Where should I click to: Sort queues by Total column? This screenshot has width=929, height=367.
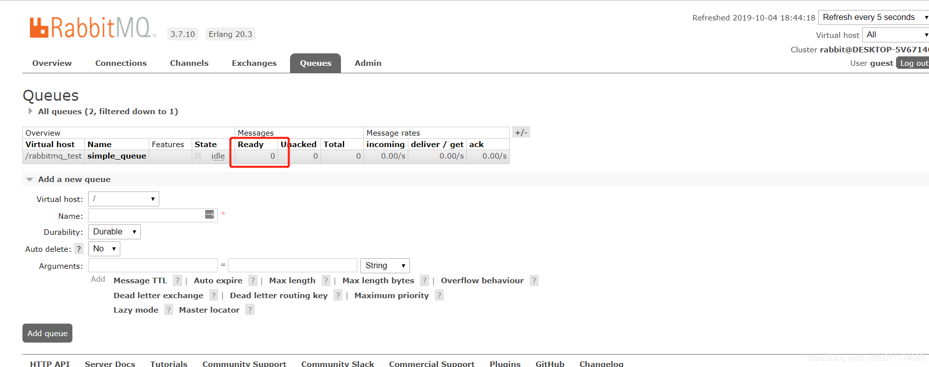[334, 145]
